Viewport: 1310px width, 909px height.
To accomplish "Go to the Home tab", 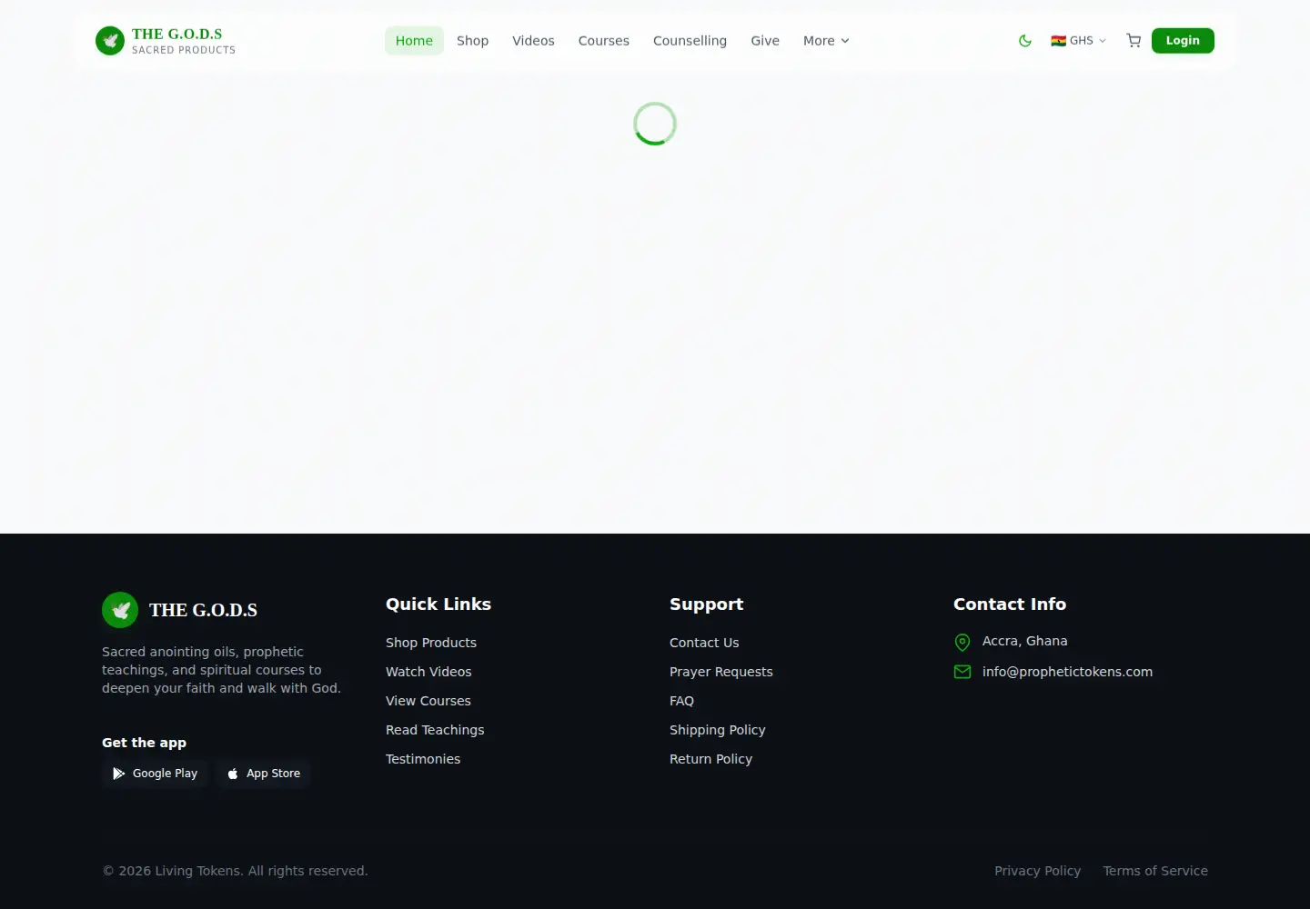I will [414, 41].
